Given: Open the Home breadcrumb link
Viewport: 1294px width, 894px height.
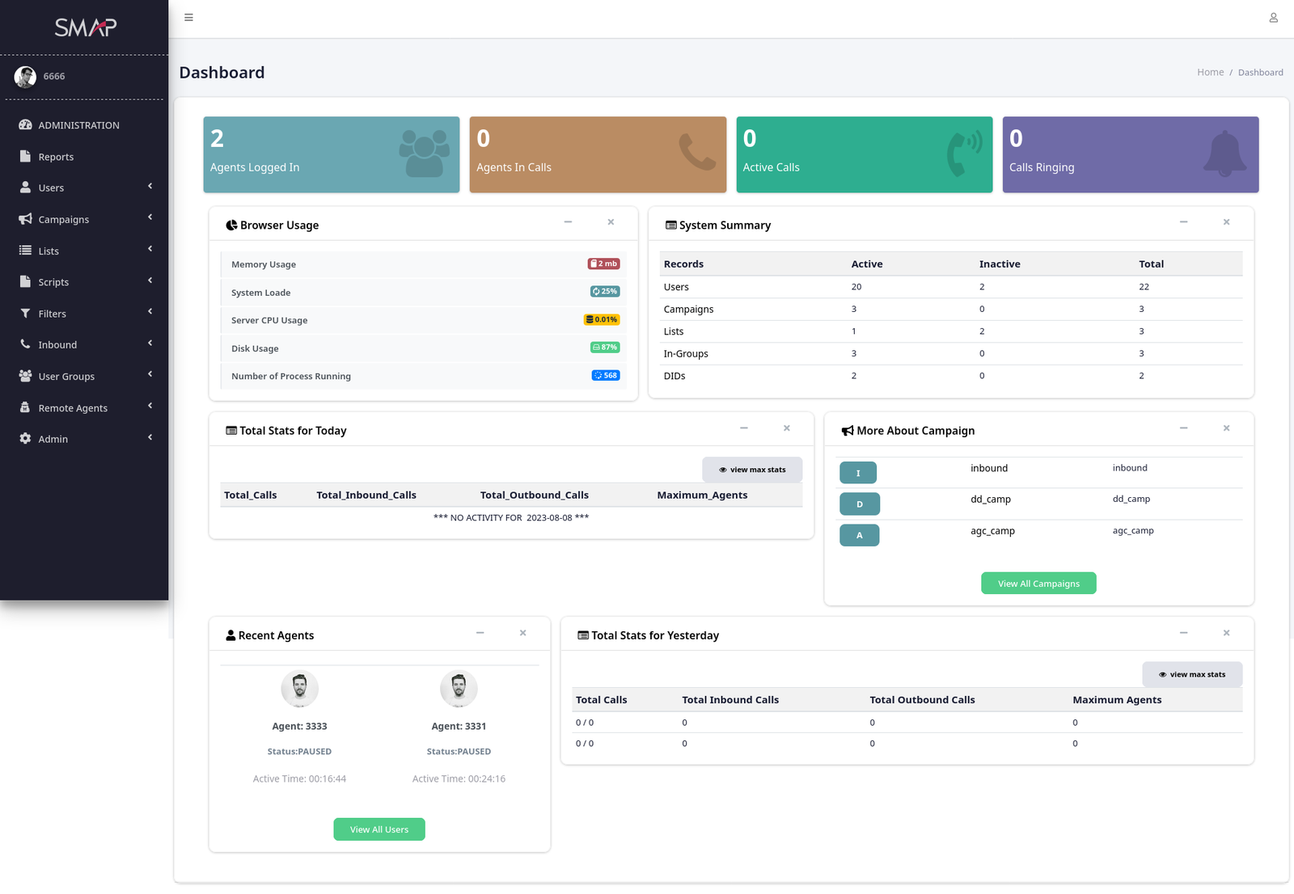Looking at the screenshot, I should [x=1210, y=72].
